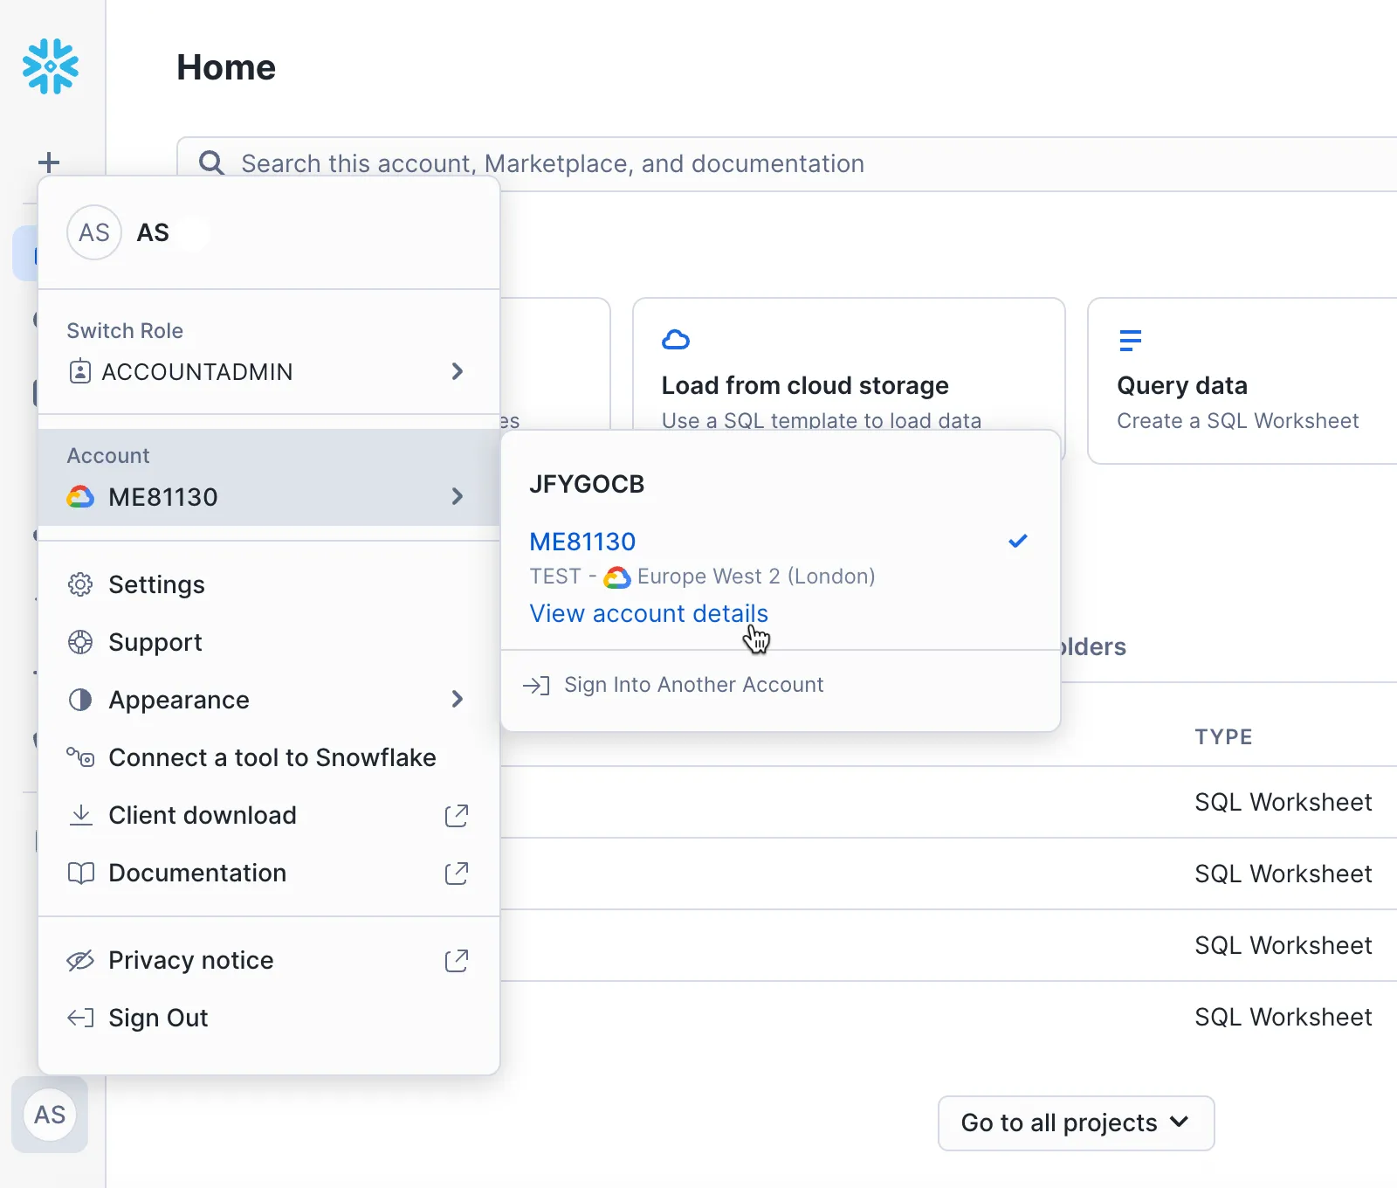Choose Client download menu item

pyautogui.click(x=269, y=815)
